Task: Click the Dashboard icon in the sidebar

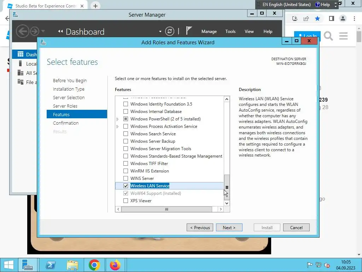Action: [x=20, y=54]
